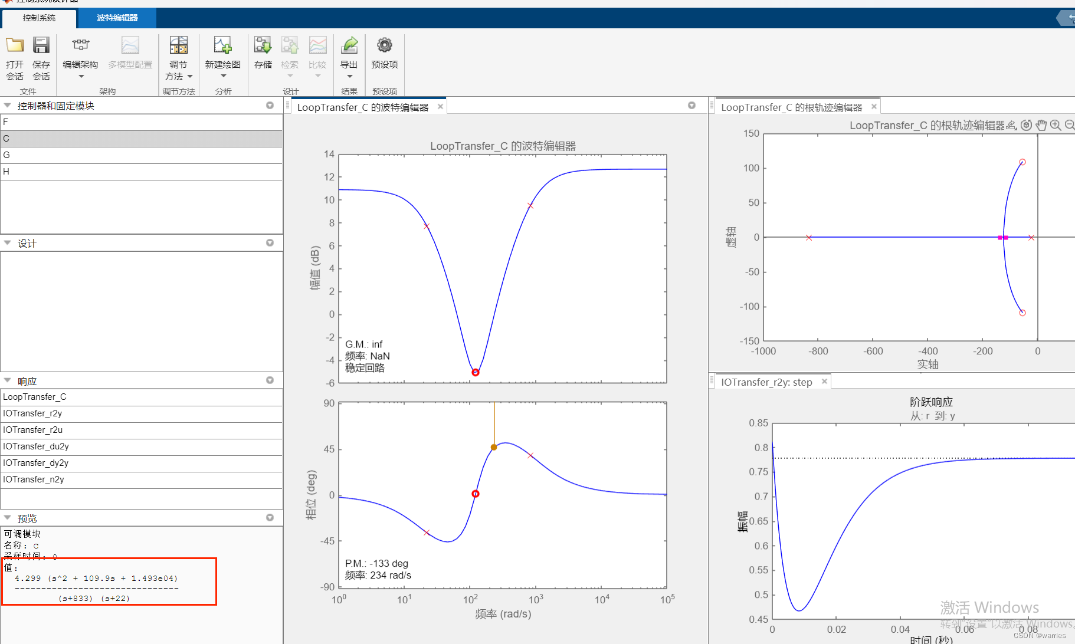
Task: Click the New Plot icon
Action: tap(223, 45)
